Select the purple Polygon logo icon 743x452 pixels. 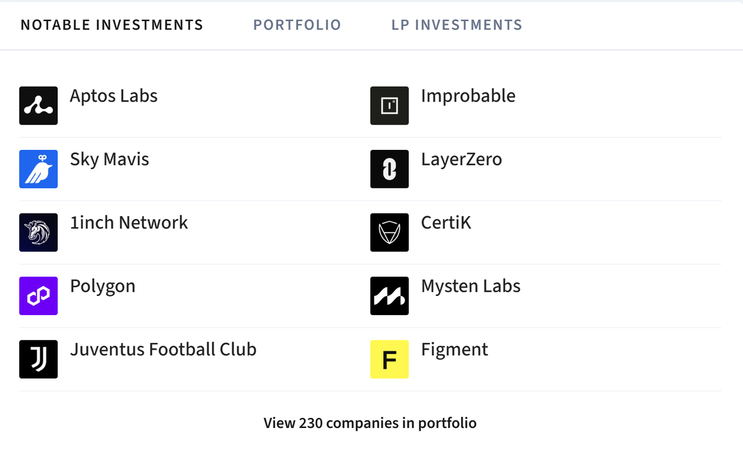click(x=38, y=296)
